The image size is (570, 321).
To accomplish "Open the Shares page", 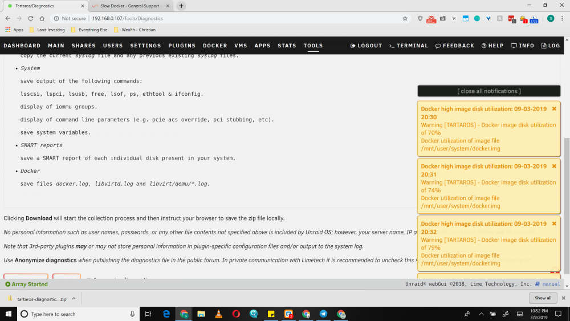I will pos(84,46).
